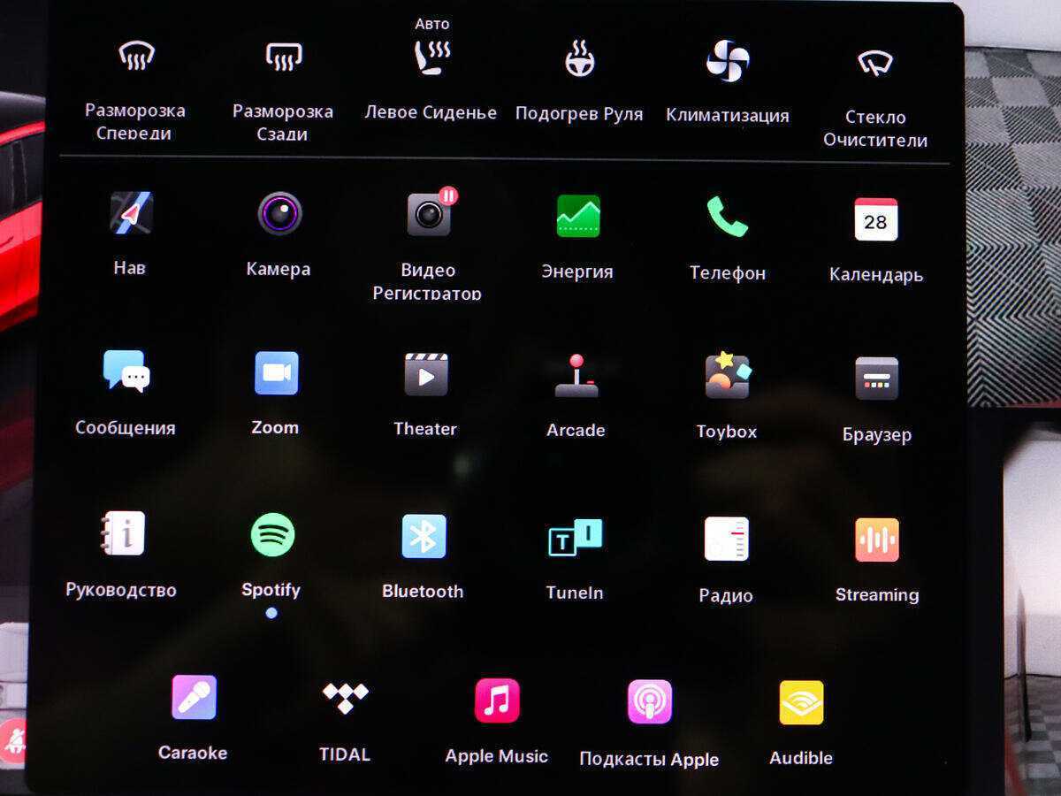1061x796 pixels.
Task: Open the Bluetooth settings icon
Action: [x=424, y=537]
